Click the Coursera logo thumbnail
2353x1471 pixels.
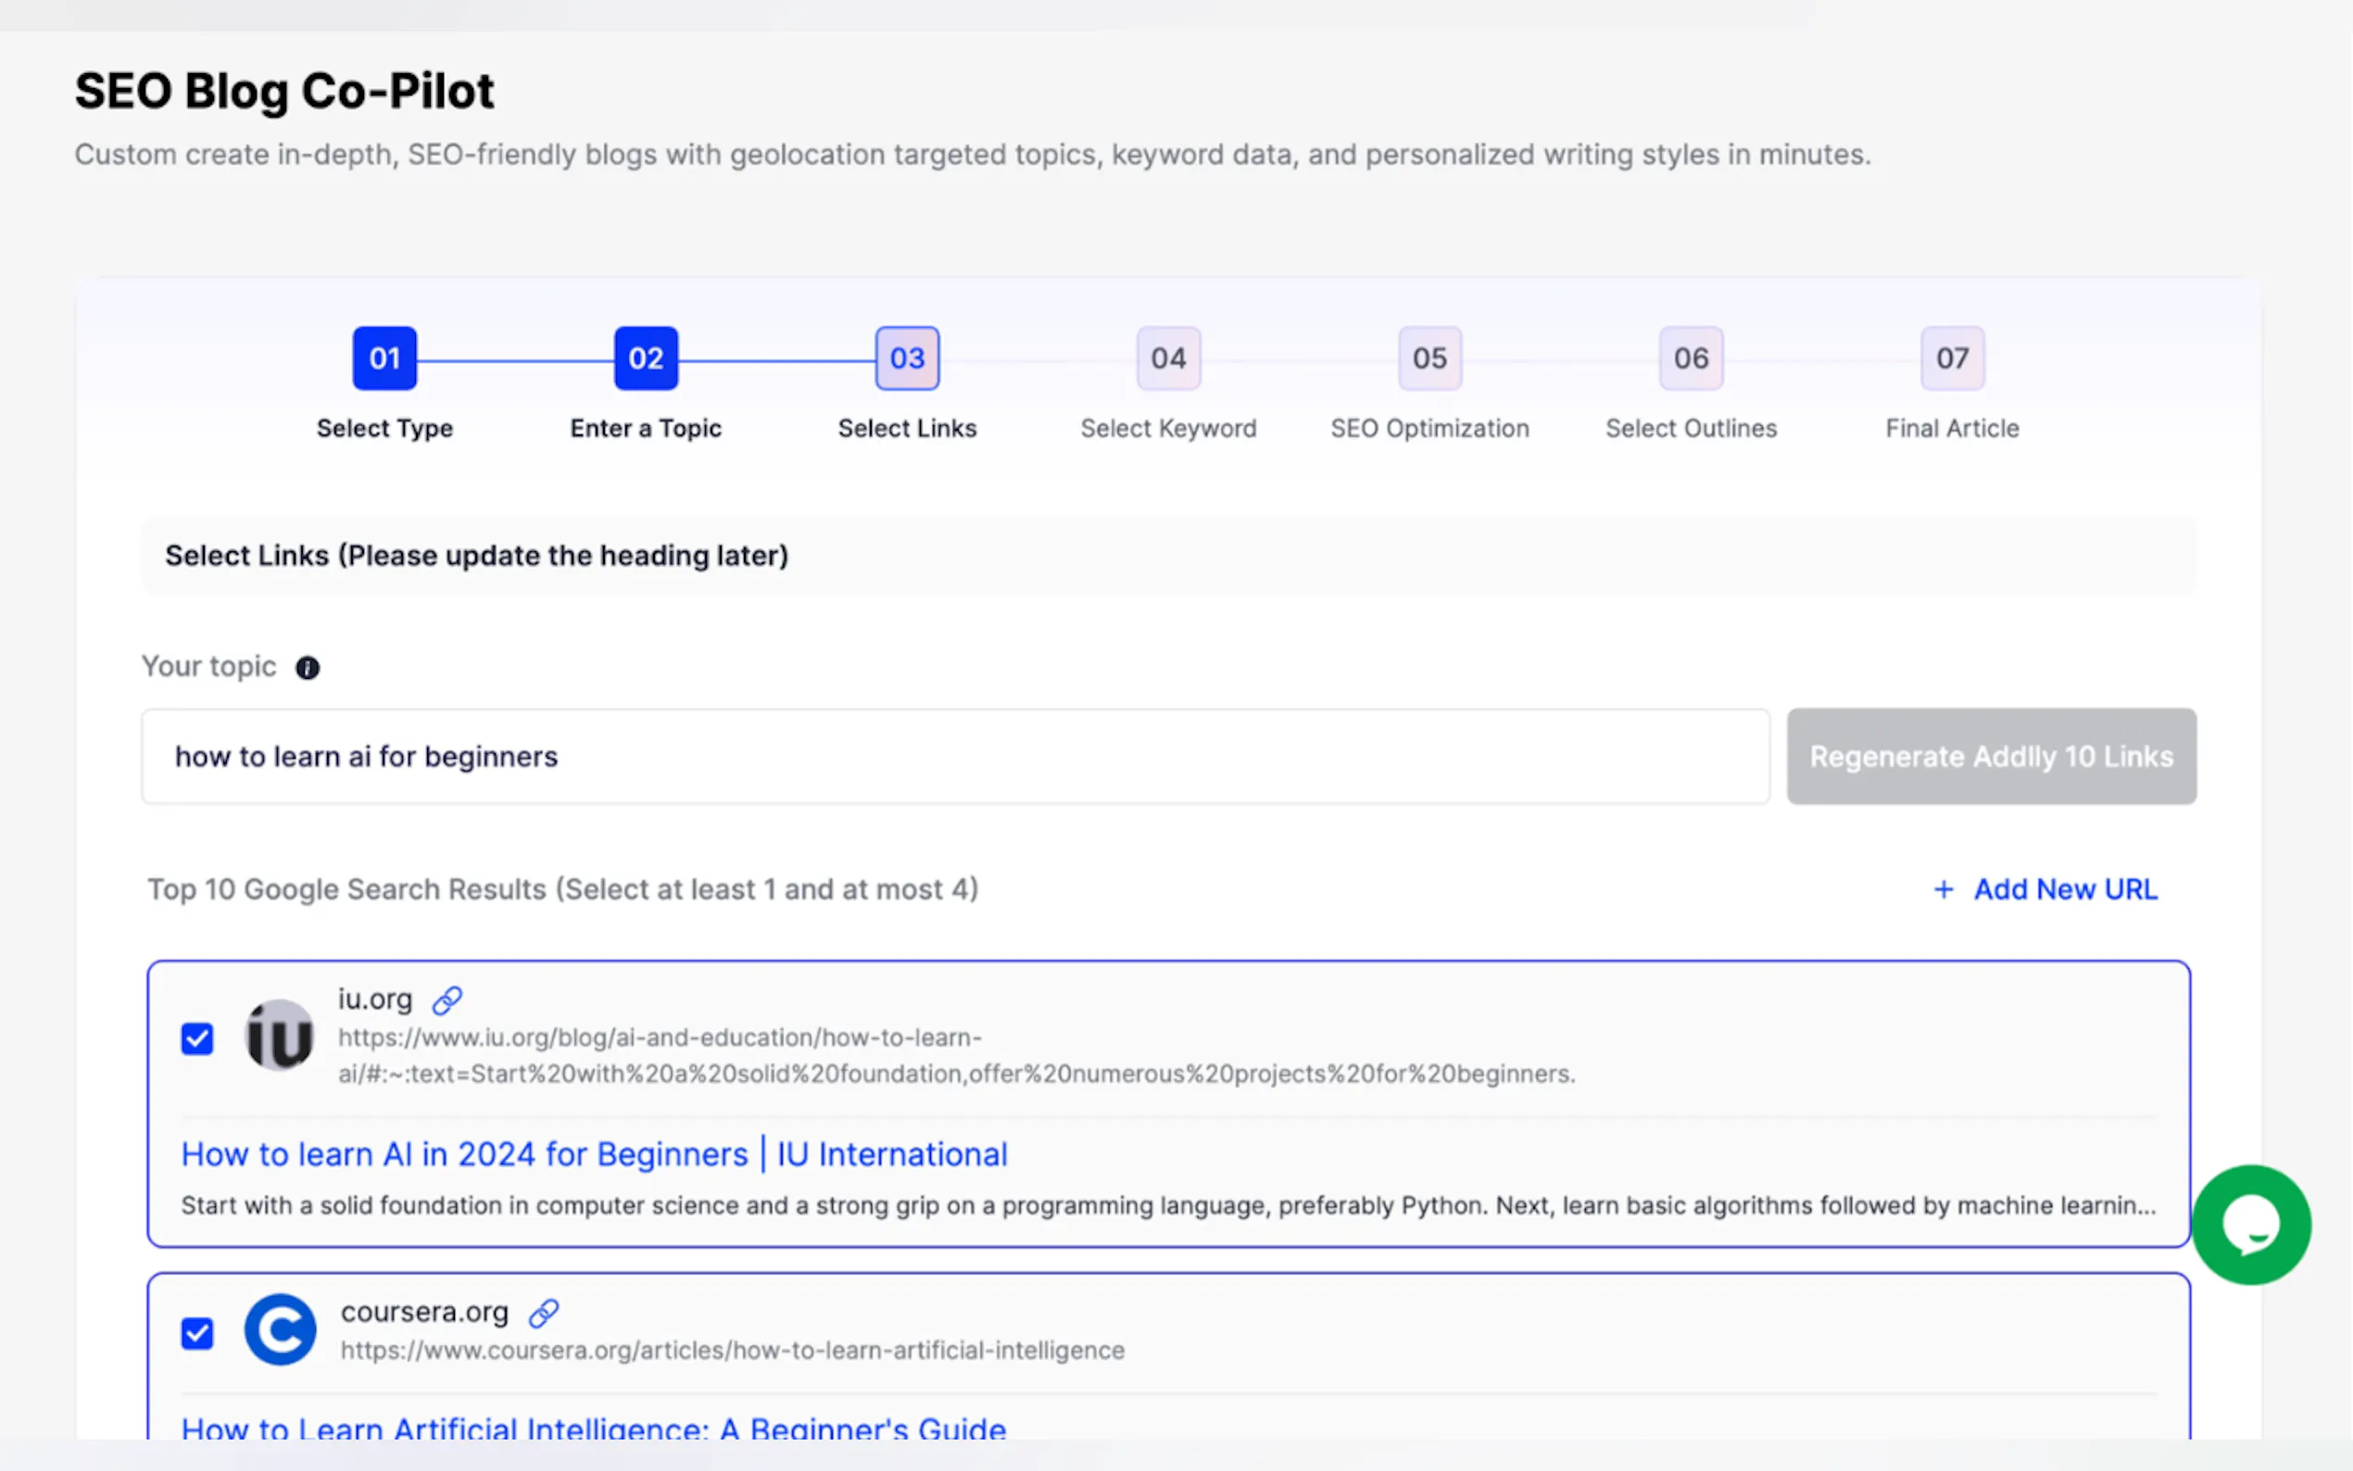pos(280,1330)
